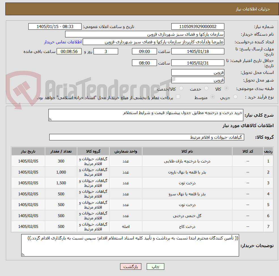Click the کد کالا column header

click(x=248, y=151)
